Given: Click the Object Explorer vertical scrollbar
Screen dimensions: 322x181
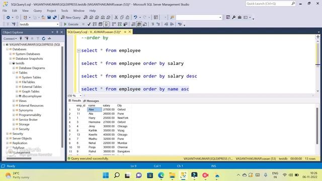Looking at the screenshot, I should (62, 97).
